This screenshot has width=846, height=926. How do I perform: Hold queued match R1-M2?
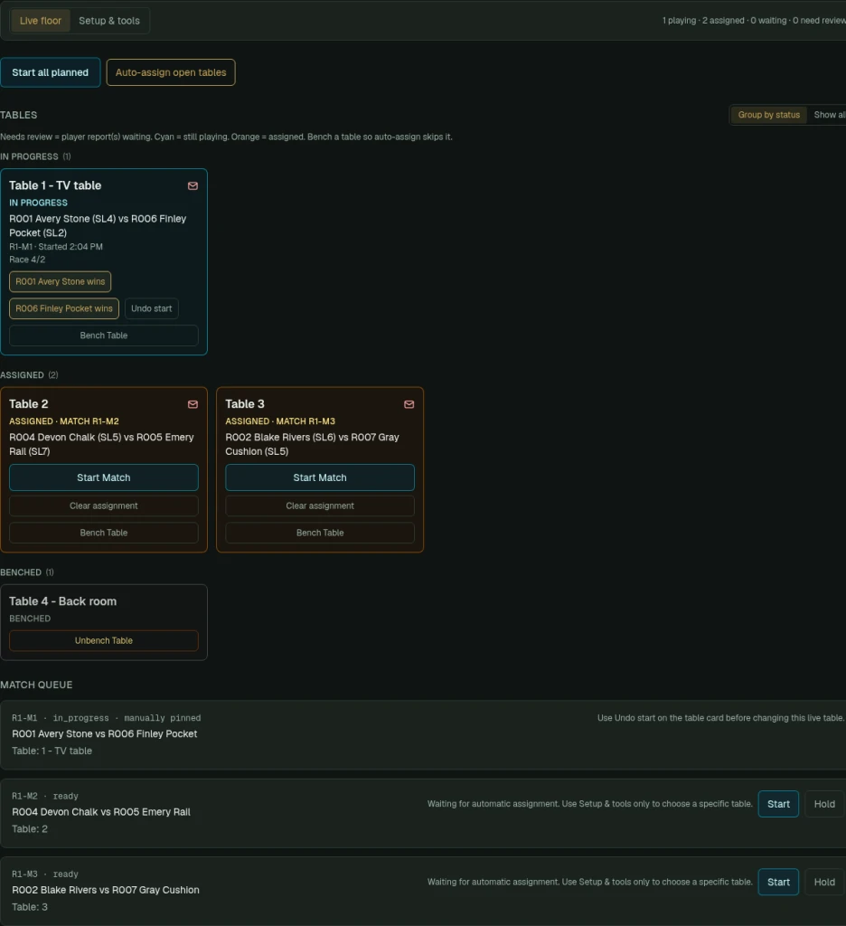point(824,804)
